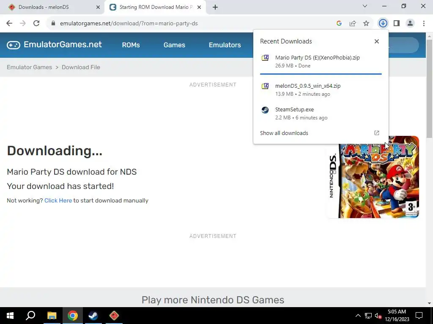Close the Recent Downloads popup
Viewport: 433px width, 324px height.
pos(377,41)
